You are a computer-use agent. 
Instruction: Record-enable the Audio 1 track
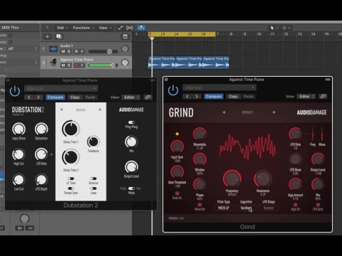pyautogui.click(x=76, y=51)
